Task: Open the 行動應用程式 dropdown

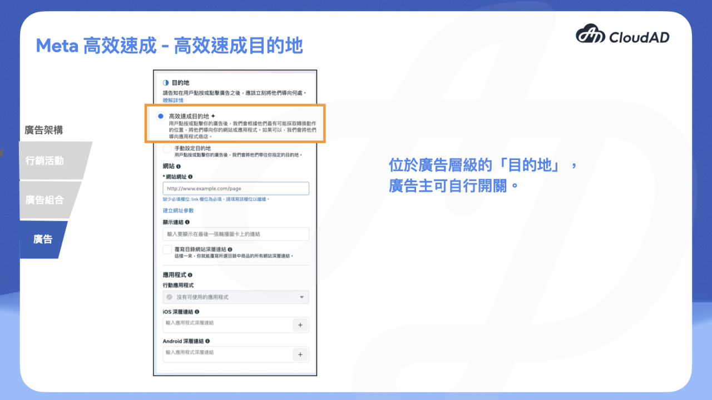Action: pos(236,297)
